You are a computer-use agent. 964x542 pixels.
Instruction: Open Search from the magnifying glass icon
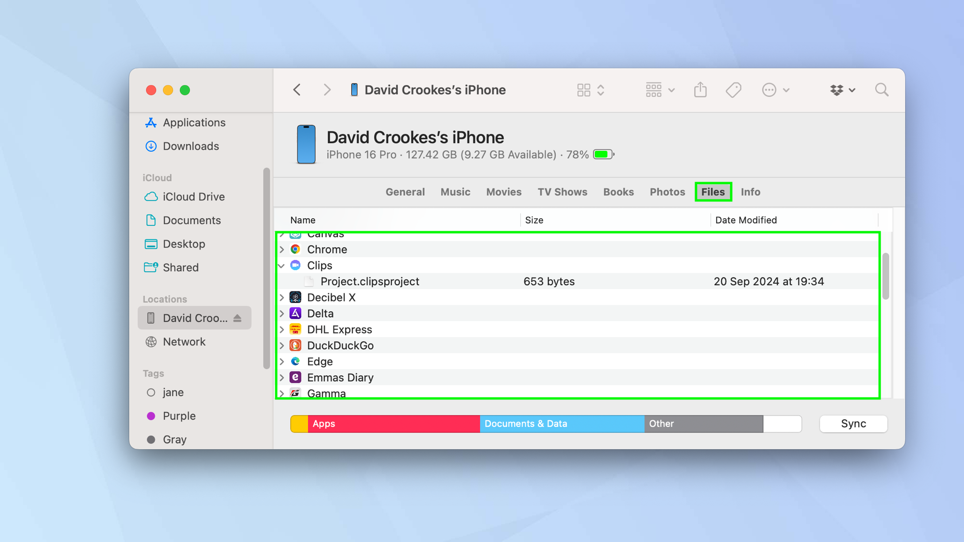[882, 90]
